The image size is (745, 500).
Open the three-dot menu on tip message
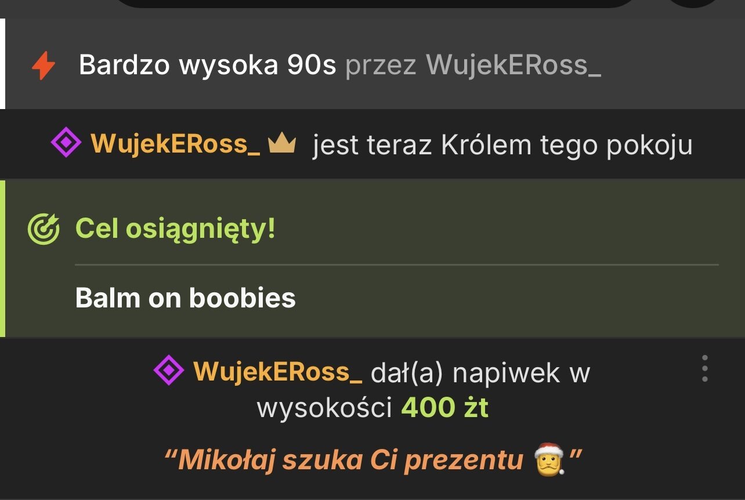(x=704, y=368)
